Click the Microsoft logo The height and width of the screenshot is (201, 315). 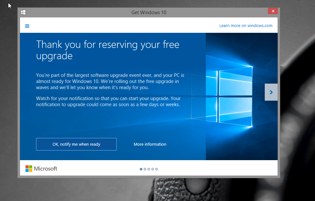point(41,169)
